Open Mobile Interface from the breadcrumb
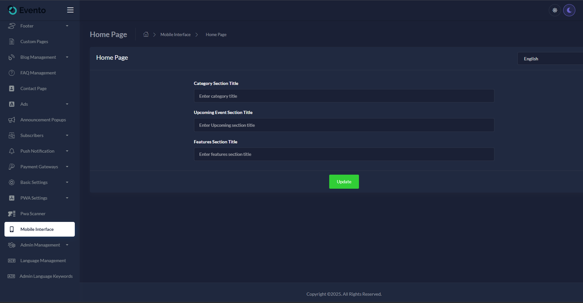583x303 pixels. tap(175, 34)
